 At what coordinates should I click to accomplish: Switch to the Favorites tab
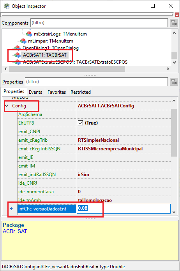pos(56,92)
